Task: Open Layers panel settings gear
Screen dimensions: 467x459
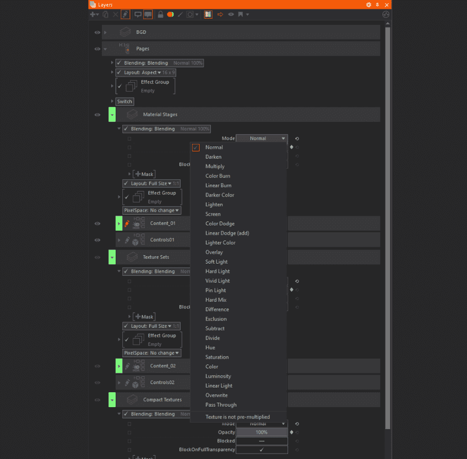Action: click(369, 4)
